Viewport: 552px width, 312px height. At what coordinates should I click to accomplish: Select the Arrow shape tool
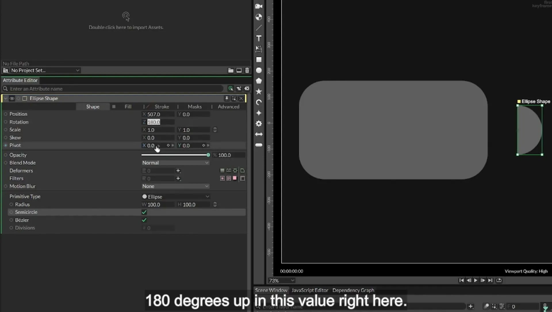pyautogui.click(x=259, y=134)
